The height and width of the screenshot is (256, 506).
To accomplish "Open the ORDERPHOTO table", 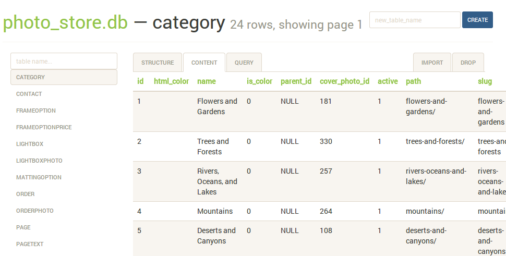I will click(x=35, y=211).
